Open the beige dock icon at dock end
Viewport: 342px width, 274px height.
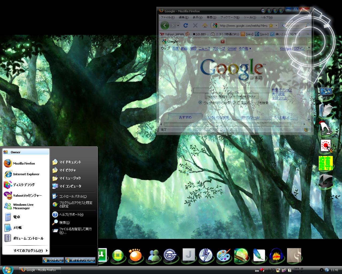[294, 255]
